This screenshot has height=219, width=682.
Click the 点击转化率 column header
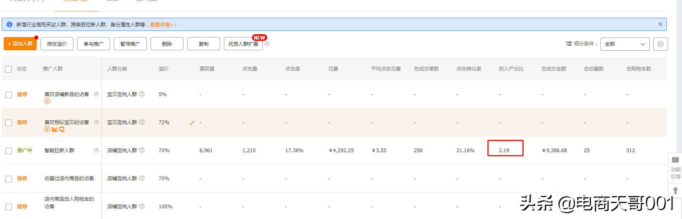469,69
